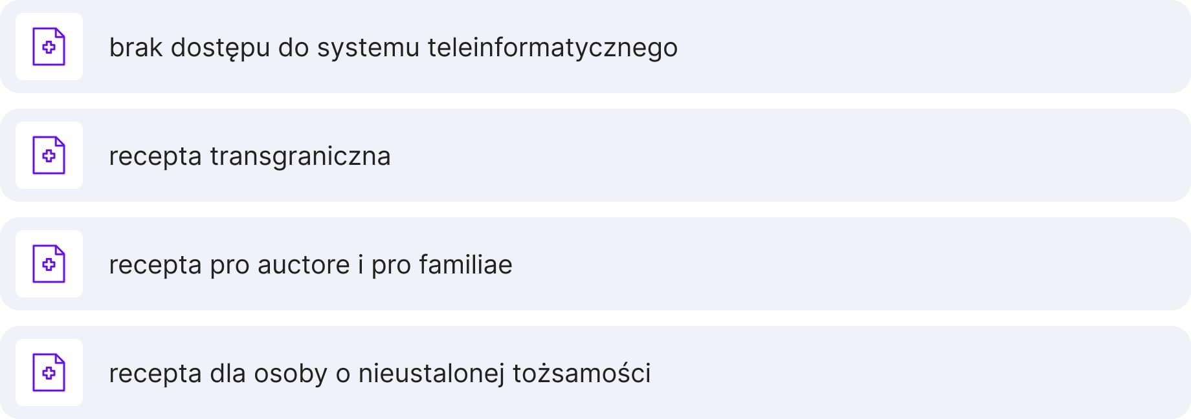Click the purple cross symbol in the first row icon
The width and height of the screenshot is (1191, 419).
pos(49,47)
